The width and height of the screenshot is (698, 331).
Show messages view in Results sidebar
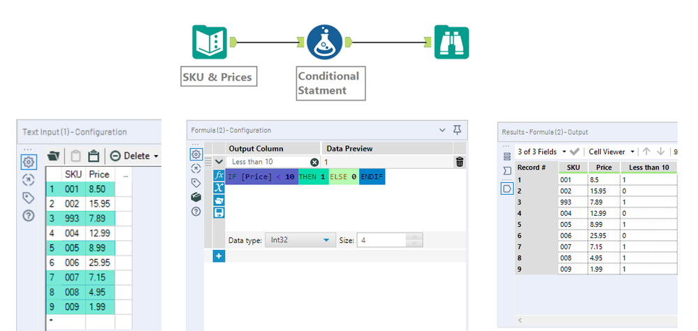pos(507,156)
